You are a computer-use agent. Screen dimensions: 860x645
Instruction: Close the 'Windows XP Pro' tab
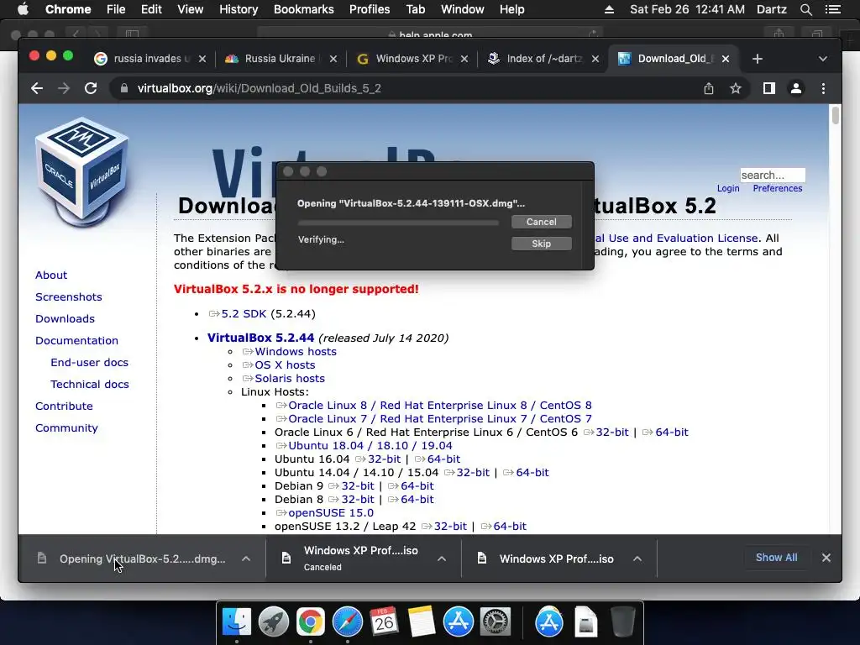464,59
